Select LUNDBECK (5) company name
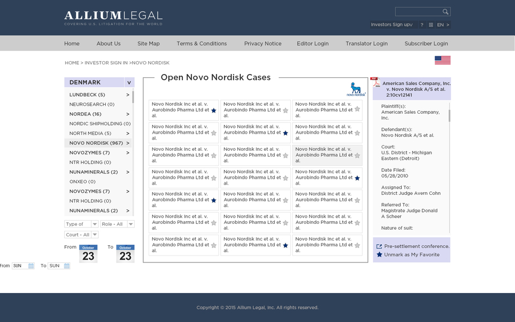The image size is (515, 322). (87, 95)
